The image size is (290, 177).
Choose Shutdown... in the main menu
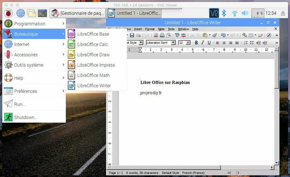[34, 117]
